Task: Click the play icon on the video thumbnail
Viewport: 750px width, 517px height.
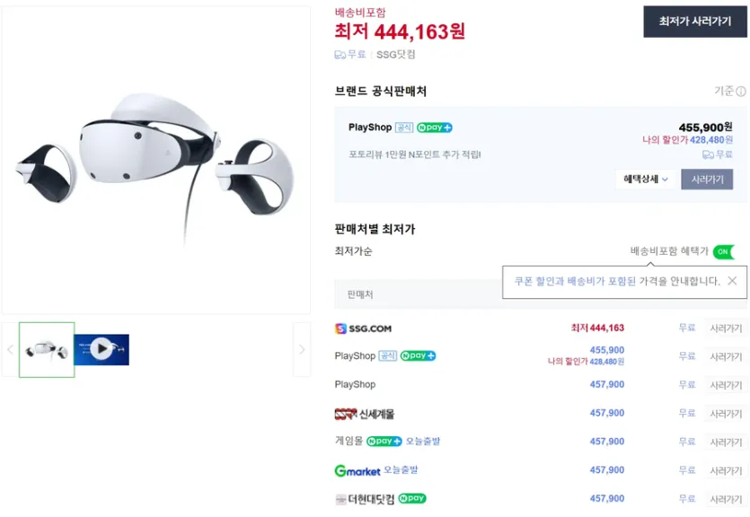Action: tap(101, 349)
